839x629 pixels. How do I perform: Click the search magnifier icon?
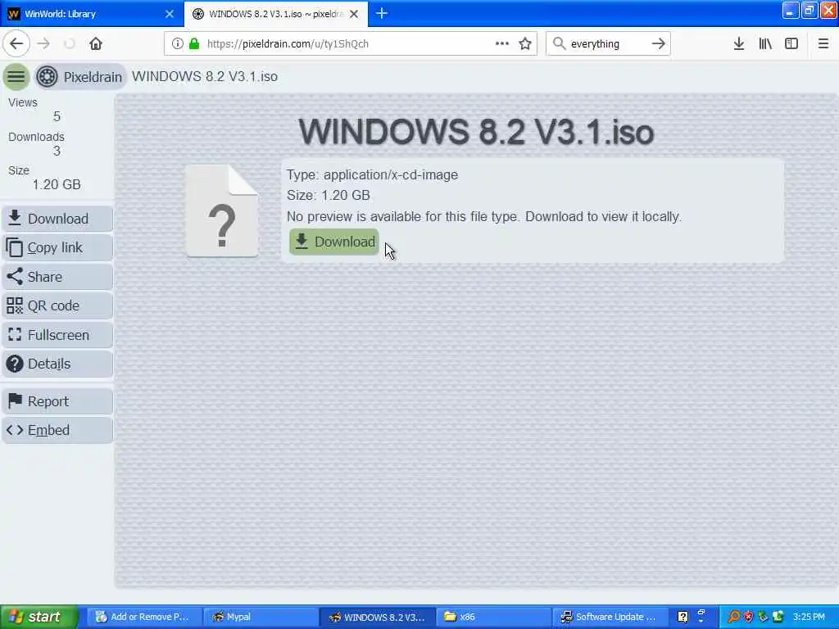click(x=559, y=43)
